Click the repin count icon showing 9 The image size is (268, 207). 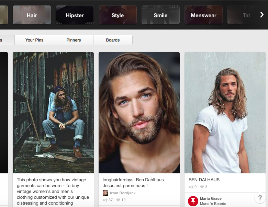pos(191,187)
